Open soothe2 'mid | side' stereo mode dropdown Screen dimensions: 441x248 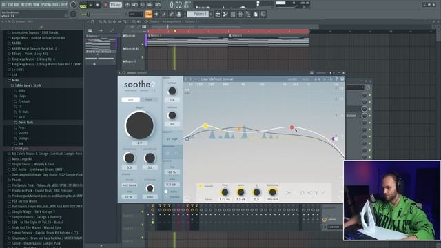[x=130, y=185]
